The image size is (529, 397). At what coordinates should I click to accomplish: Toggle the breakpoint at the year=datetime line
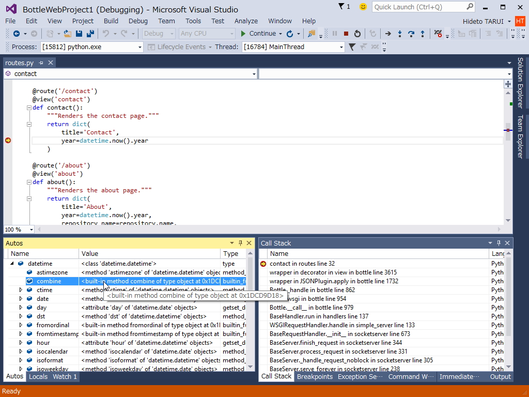[x=8, y=141]
